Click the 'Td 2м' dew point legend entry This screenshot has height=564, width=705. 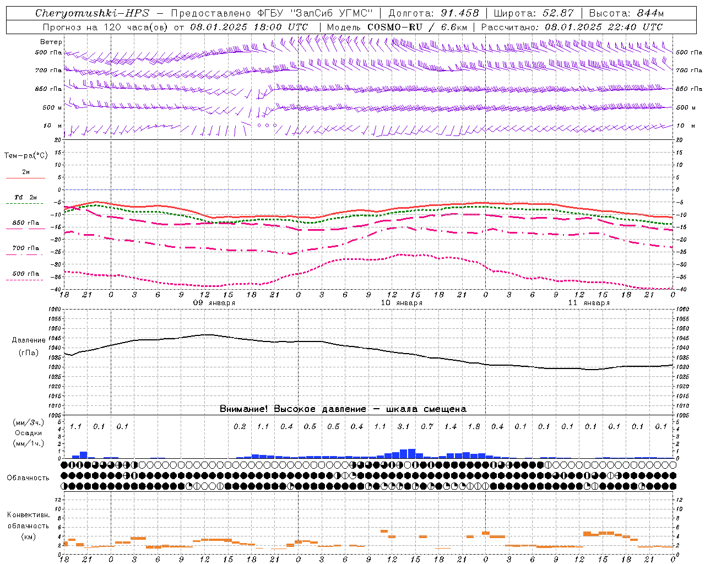click(26, 197)
